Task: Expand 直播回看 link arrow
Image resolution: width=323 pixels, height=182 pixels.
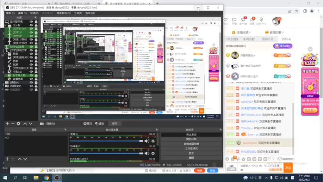Action: click(283, 32)
